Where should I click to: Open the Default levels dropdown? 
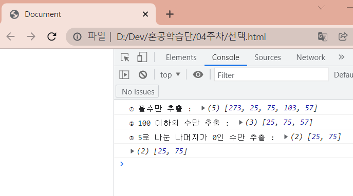[343, 75]
